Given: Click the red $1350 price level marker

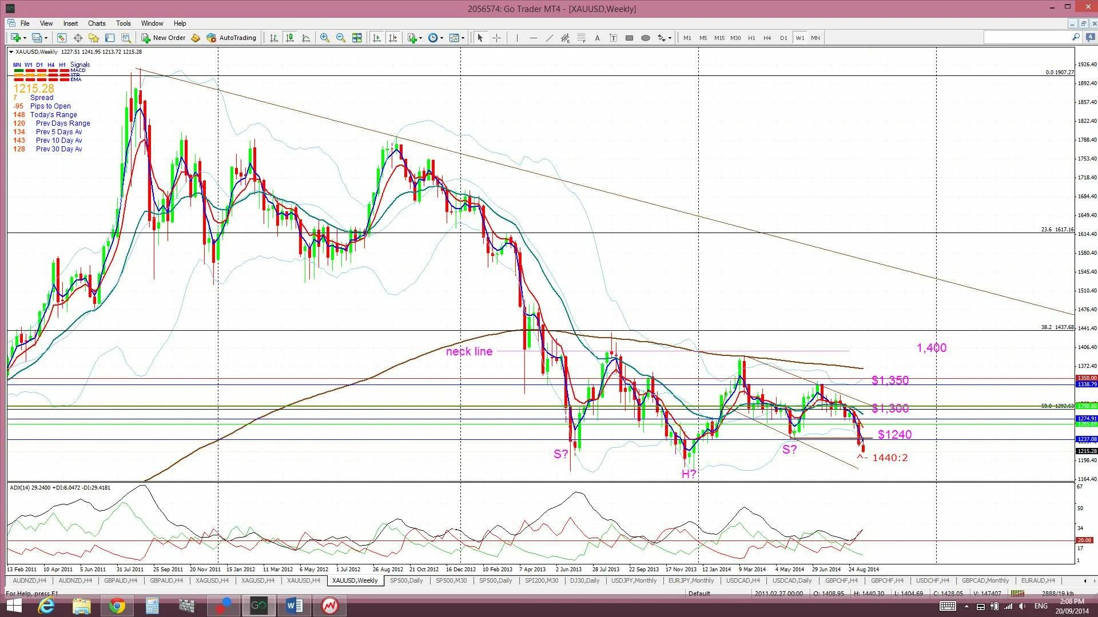Looking at the screenshot, I should point(1086,378).
